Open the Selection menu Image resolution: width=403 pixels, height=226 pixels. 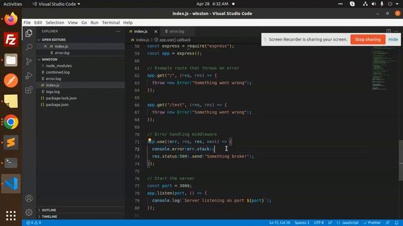(x=55, y=23)
